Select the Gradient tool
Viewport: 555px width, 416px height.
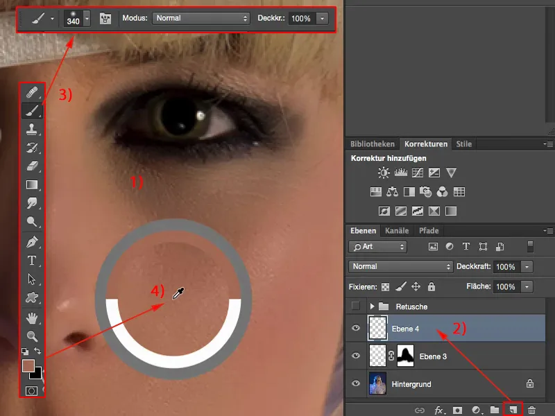(32, 184)
